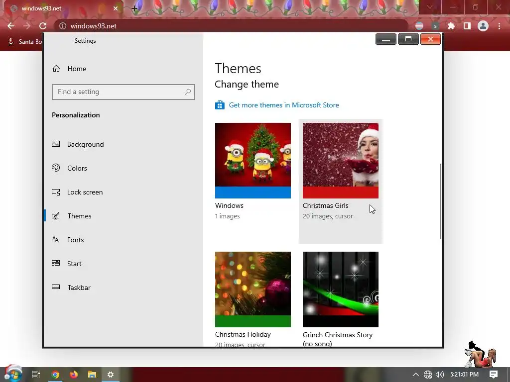Click the Start tiles icon
Image resolution: width=510 pixels, height=382 pixels.
tap(56, 263)
